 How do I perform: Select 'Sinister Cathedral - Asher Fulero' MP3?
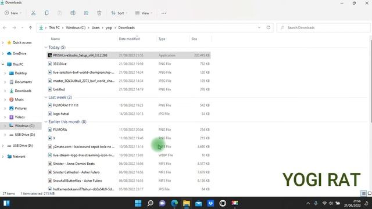pos(128,172)
